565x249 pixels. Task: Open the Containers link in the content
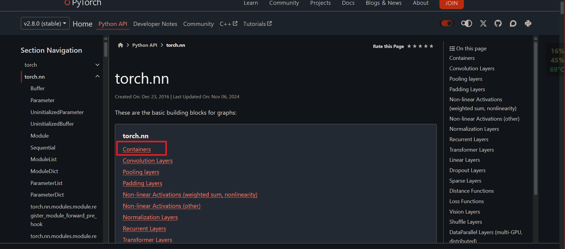137,149
